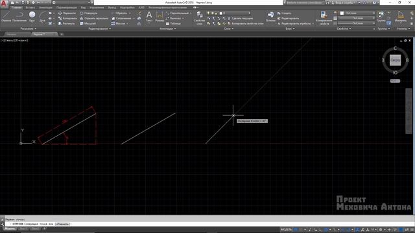Select the Полилиния polyline tool
Screen dimensions: 415x233
(x=19, y=17)
